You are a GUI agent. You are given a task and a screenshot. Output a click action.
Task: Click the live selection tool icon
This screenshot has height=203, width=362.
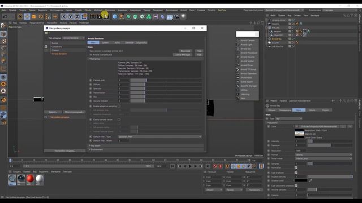tap(20, 16)
